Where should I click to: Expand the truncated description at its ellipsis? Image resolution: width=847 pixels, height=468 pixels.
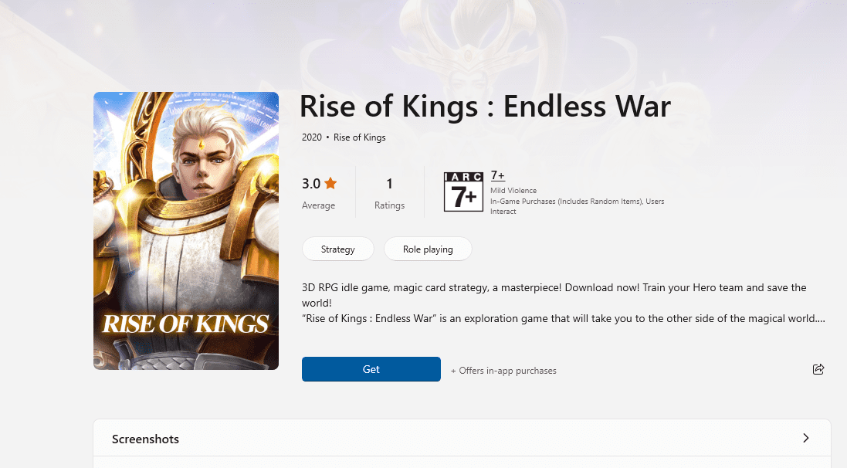coord(820,318)
